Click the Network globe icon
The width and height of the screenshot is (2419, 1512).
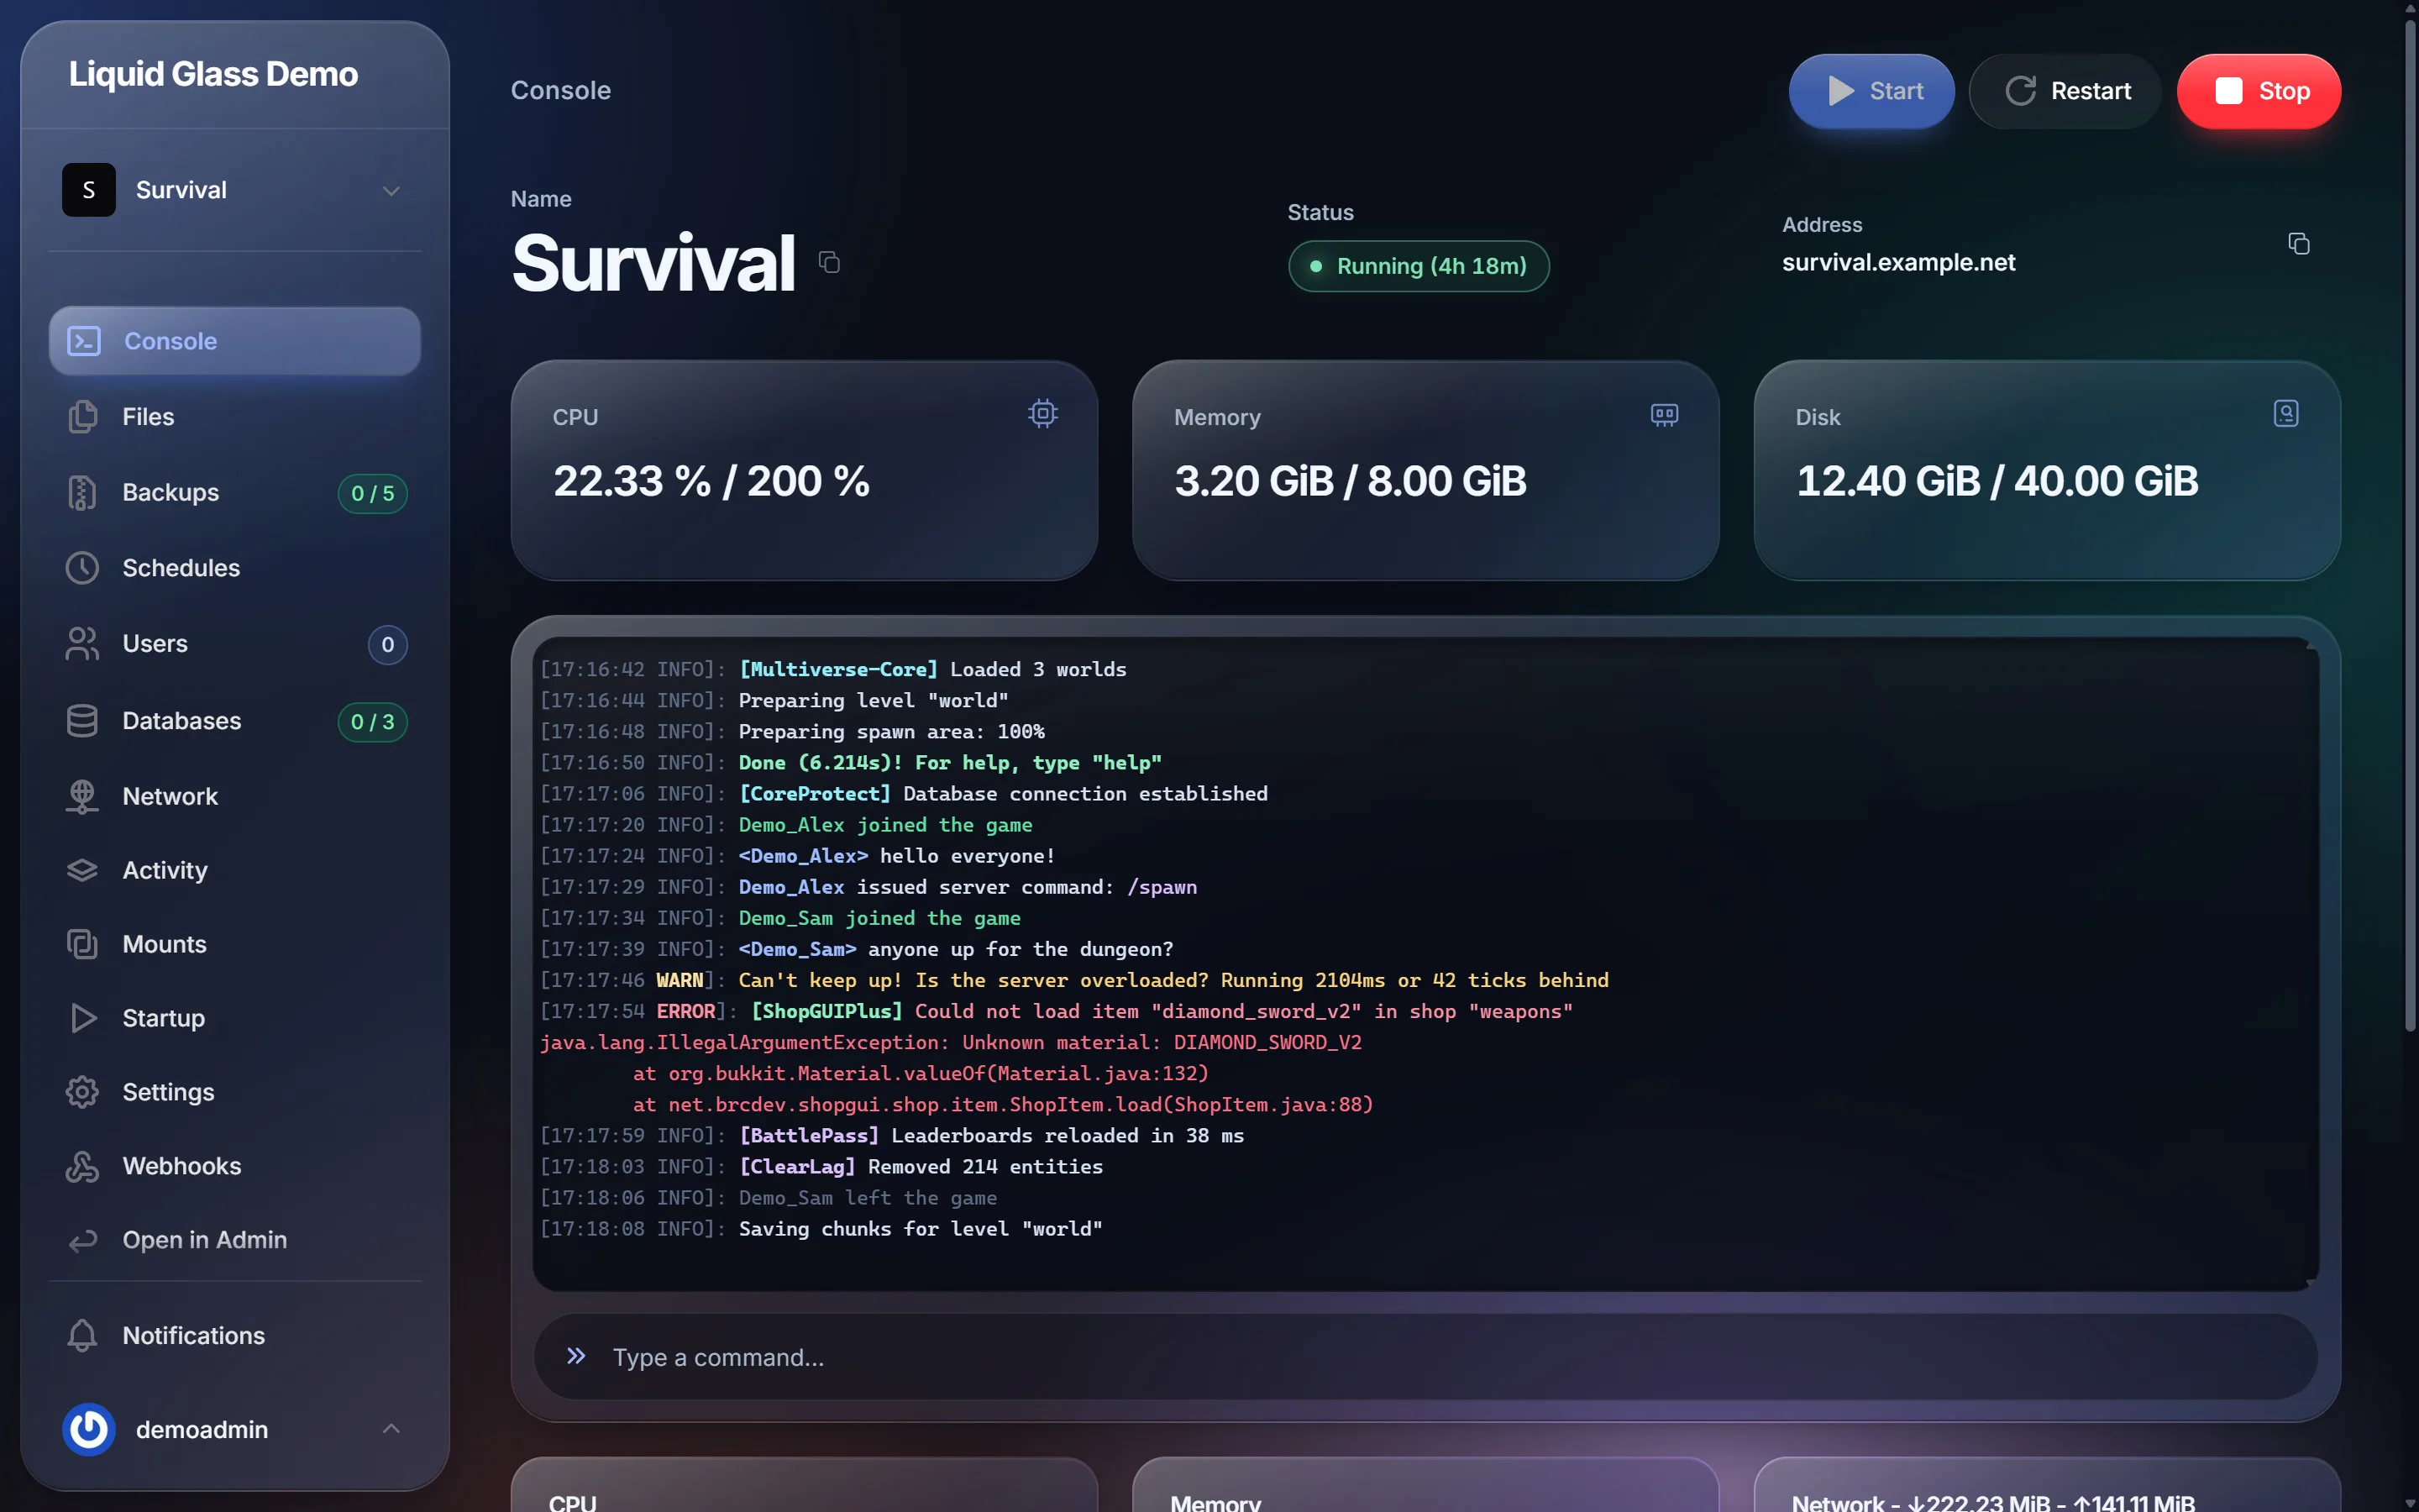(83, 796)
